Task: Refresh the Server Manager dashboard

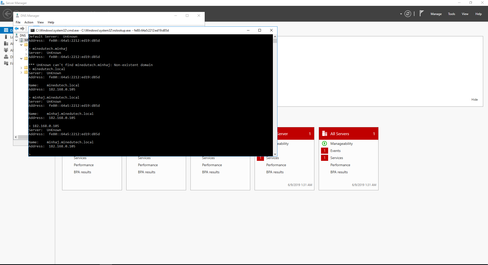Action: [x=408, y=14]
